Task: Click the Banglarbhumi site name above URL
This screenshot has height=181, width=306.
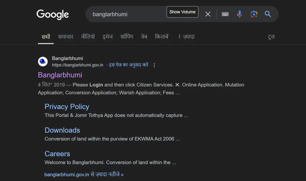Action: (68, 58)
